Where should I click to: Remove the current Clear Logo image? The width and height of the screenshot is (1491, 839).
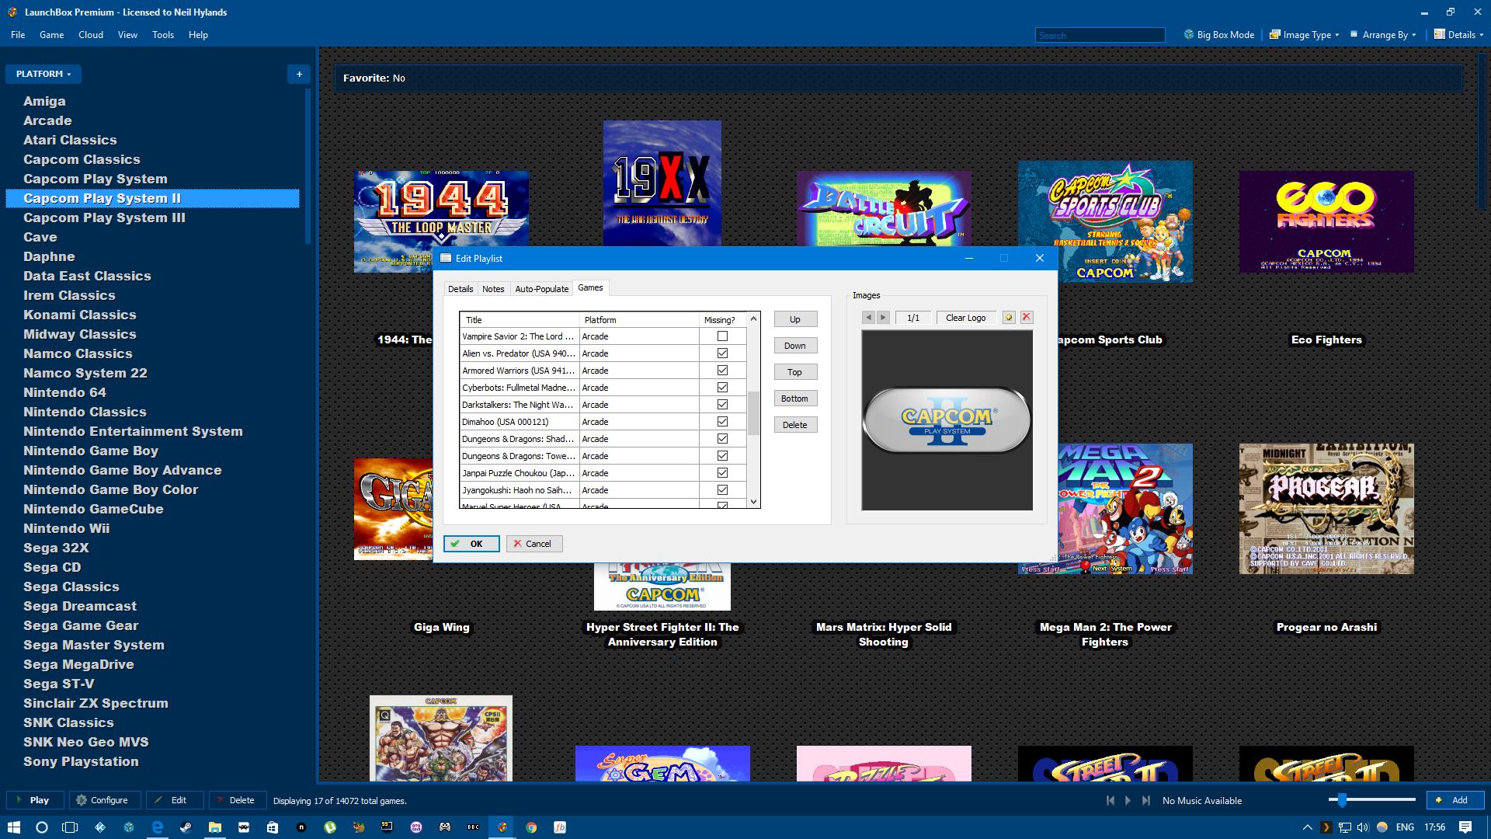pyautogui.click(x=1027, y=317)
